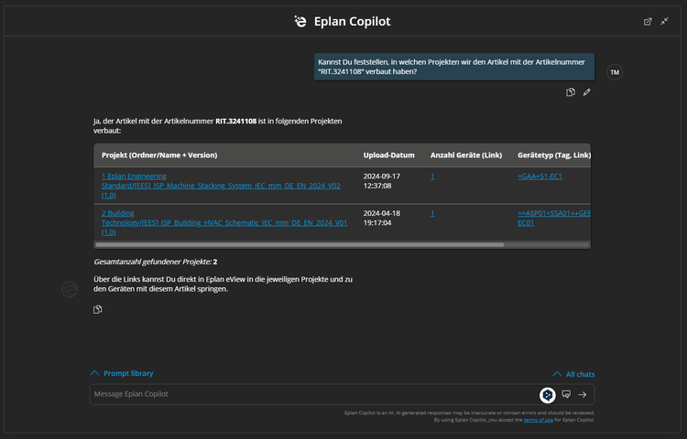Click the TM user avatar
Screen dimensions: 687x439
pyautogui.click(x=615, y=72)
